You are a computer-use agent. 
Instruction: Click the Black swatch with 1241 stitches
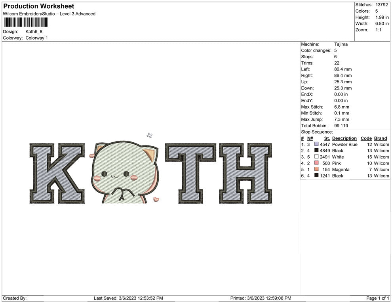(x=316, y=176)
